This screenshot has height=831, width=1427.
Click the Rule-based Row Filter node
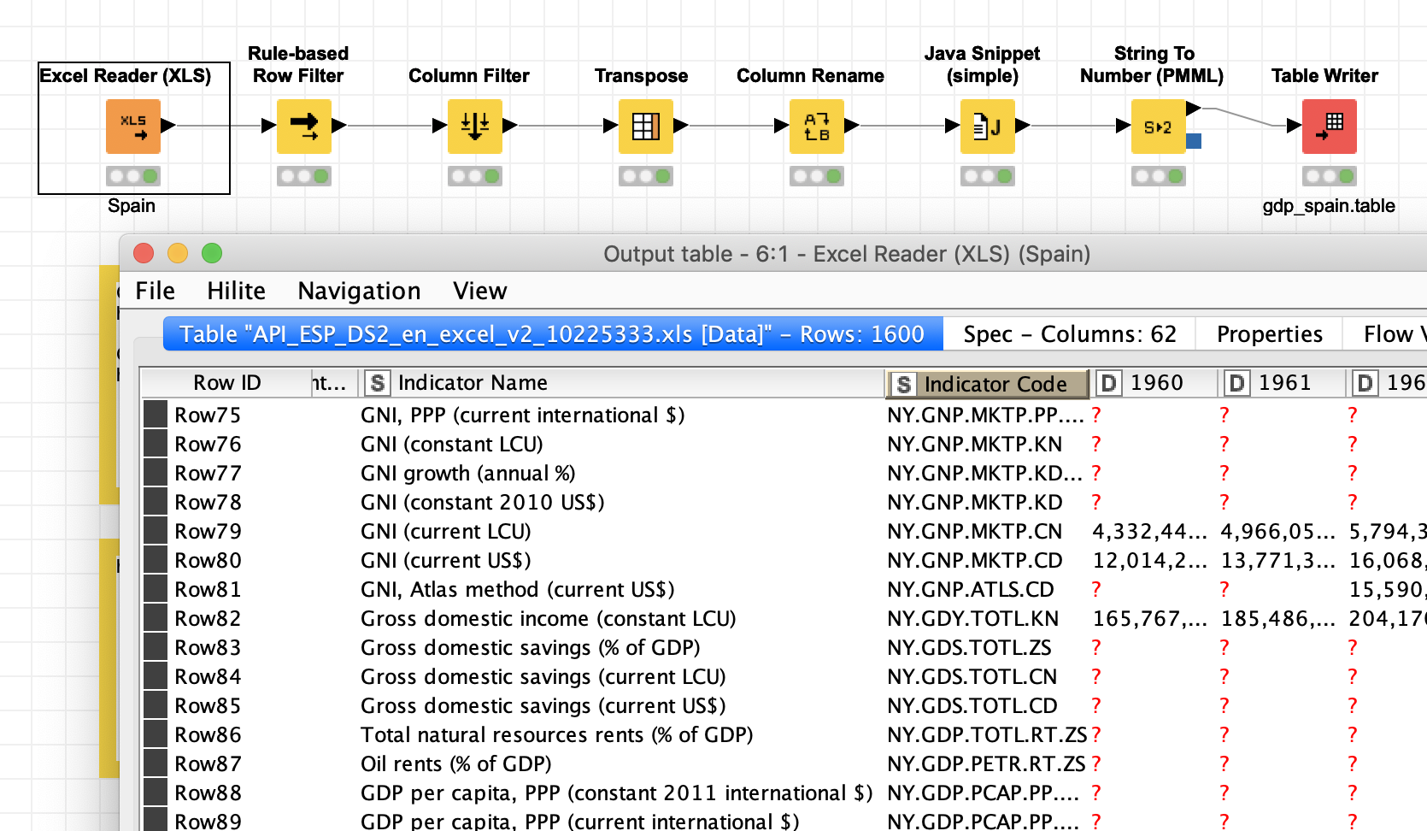click(303, 127)
